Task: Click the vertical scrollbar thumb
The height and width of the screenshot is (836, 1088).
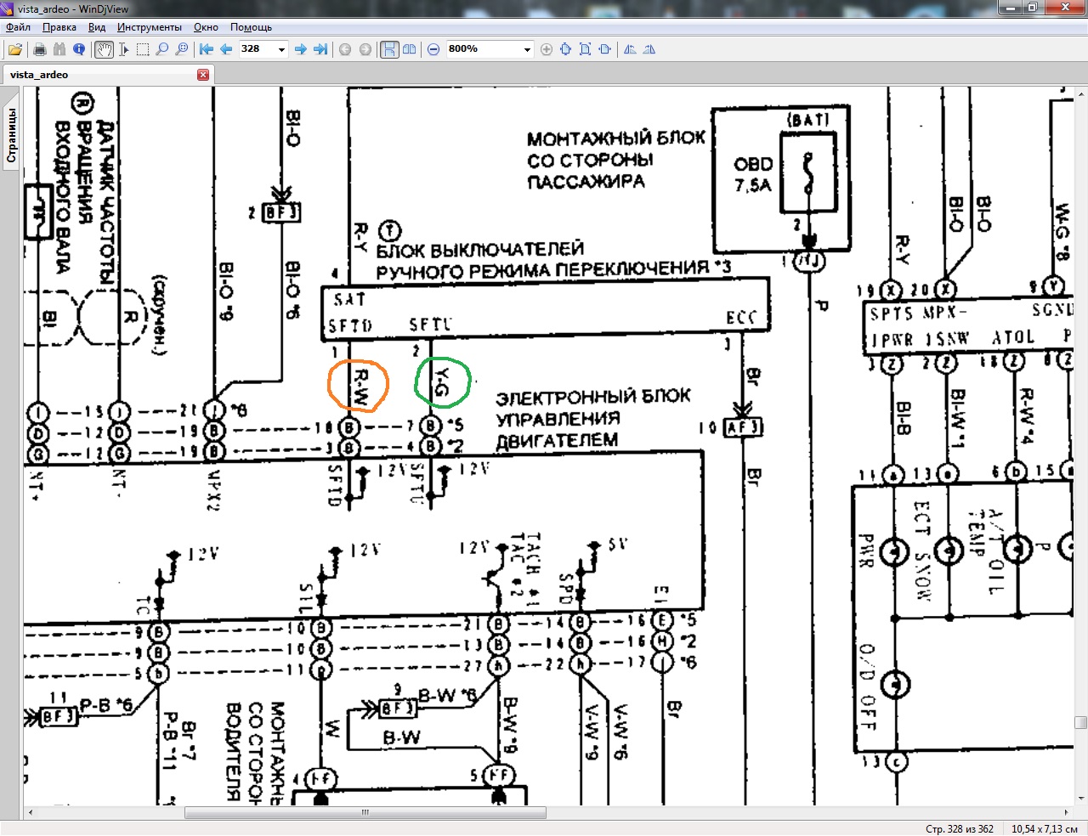Action: tap(1080, 723)
